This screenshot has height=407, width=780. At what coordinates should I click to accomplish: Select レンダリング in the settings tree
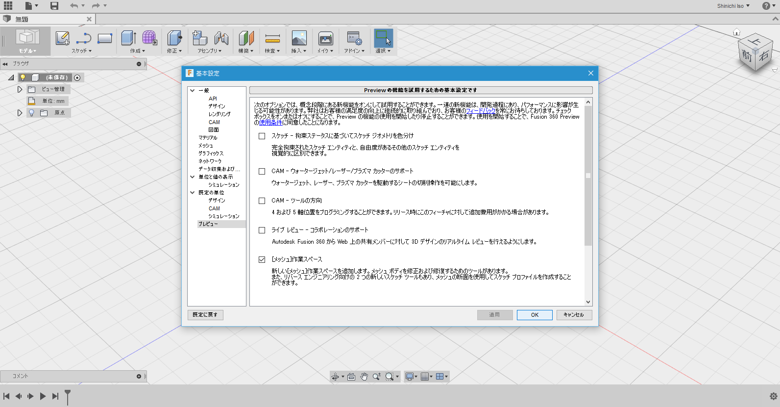tap(219, 114)
